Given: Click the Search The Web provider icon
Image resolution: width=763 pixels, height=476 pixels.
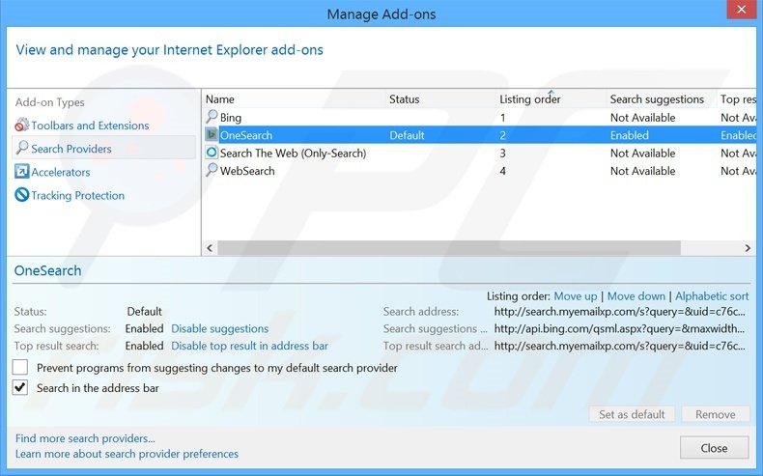Looking at the screenshot, I should pos(212,153).
